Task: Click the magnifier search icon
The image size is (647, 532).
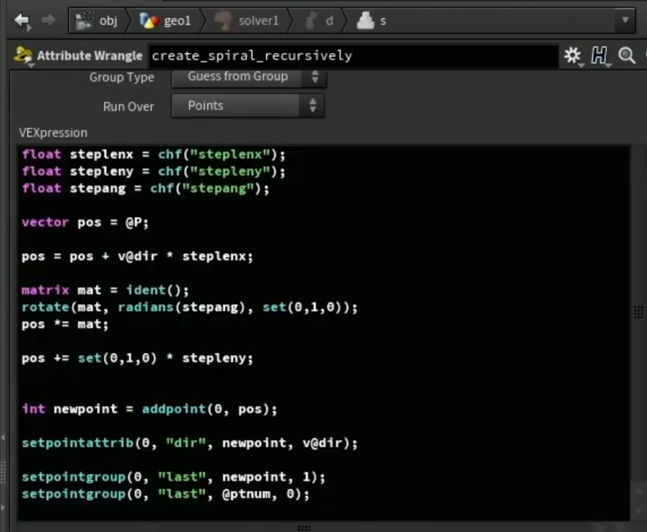Action: click(627, 55)
